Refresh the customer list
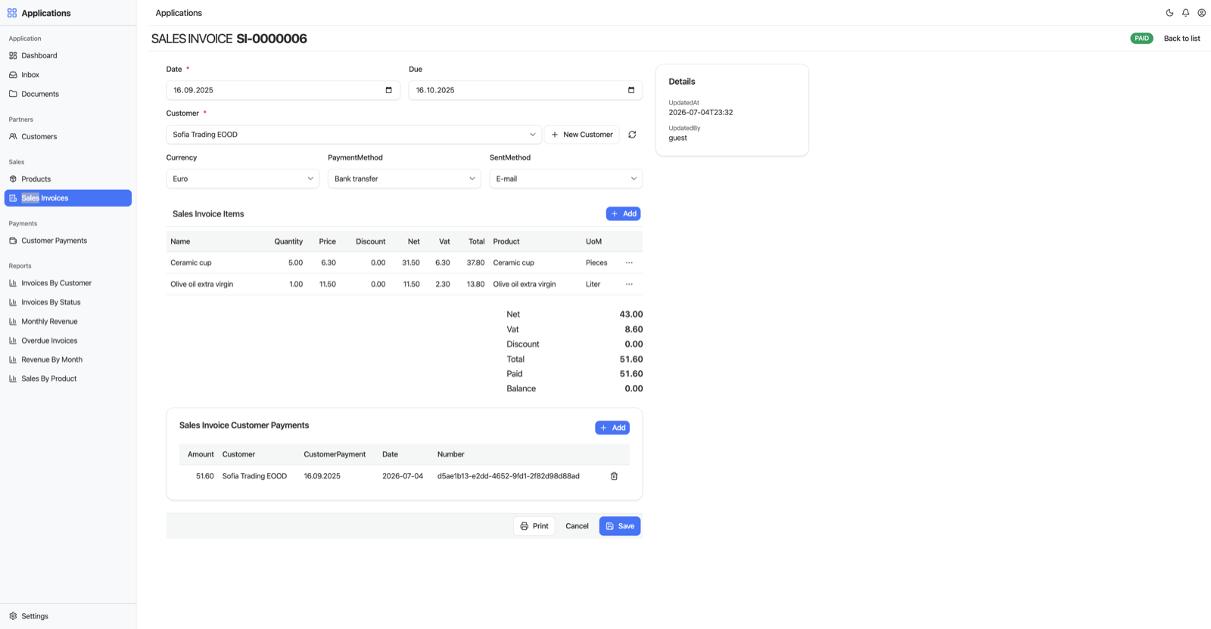Viewport: 1211px width, 629px height. [x=632, y=135]
